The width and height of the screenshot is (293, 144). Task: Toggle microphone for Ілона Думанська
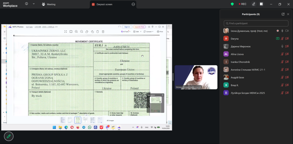(x=282, y=31)
